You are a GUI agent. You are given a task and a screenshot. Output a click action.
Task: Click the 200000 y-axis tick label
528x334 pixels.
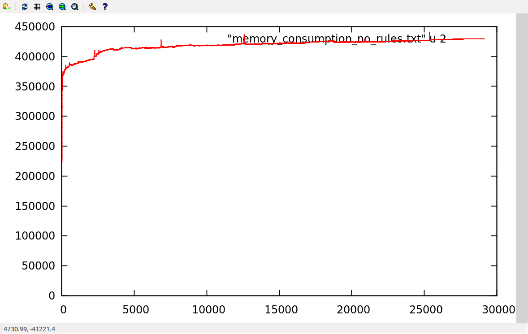pos(35,176)
